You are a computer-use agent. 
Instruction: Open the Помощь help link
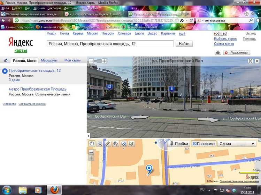pyautogui.click(x=249, y=39)
